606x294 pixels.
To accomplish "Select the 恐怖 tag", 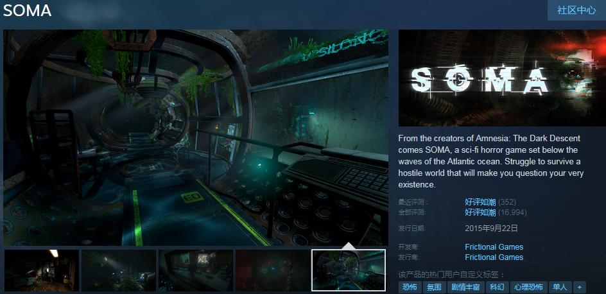I will [x=410, y=287].
